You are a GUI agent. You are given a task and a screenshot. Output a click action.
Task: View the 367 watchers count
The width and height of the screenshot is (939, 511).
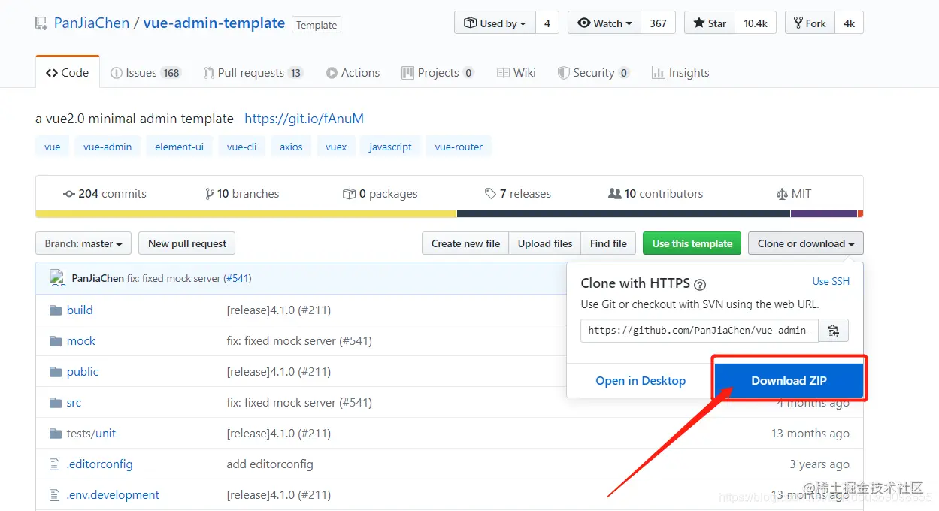click(658, 23)
